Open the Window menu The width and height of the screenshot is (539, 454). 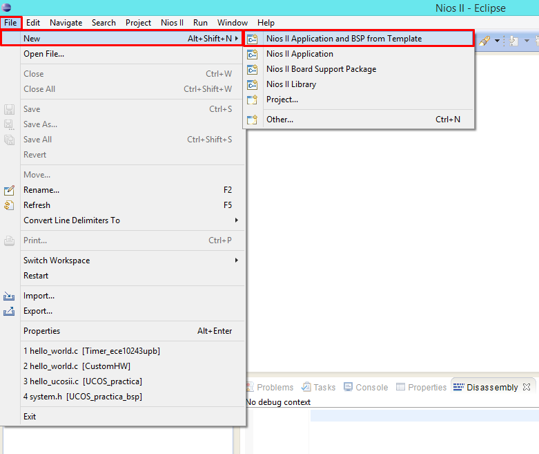click(233, 23)
